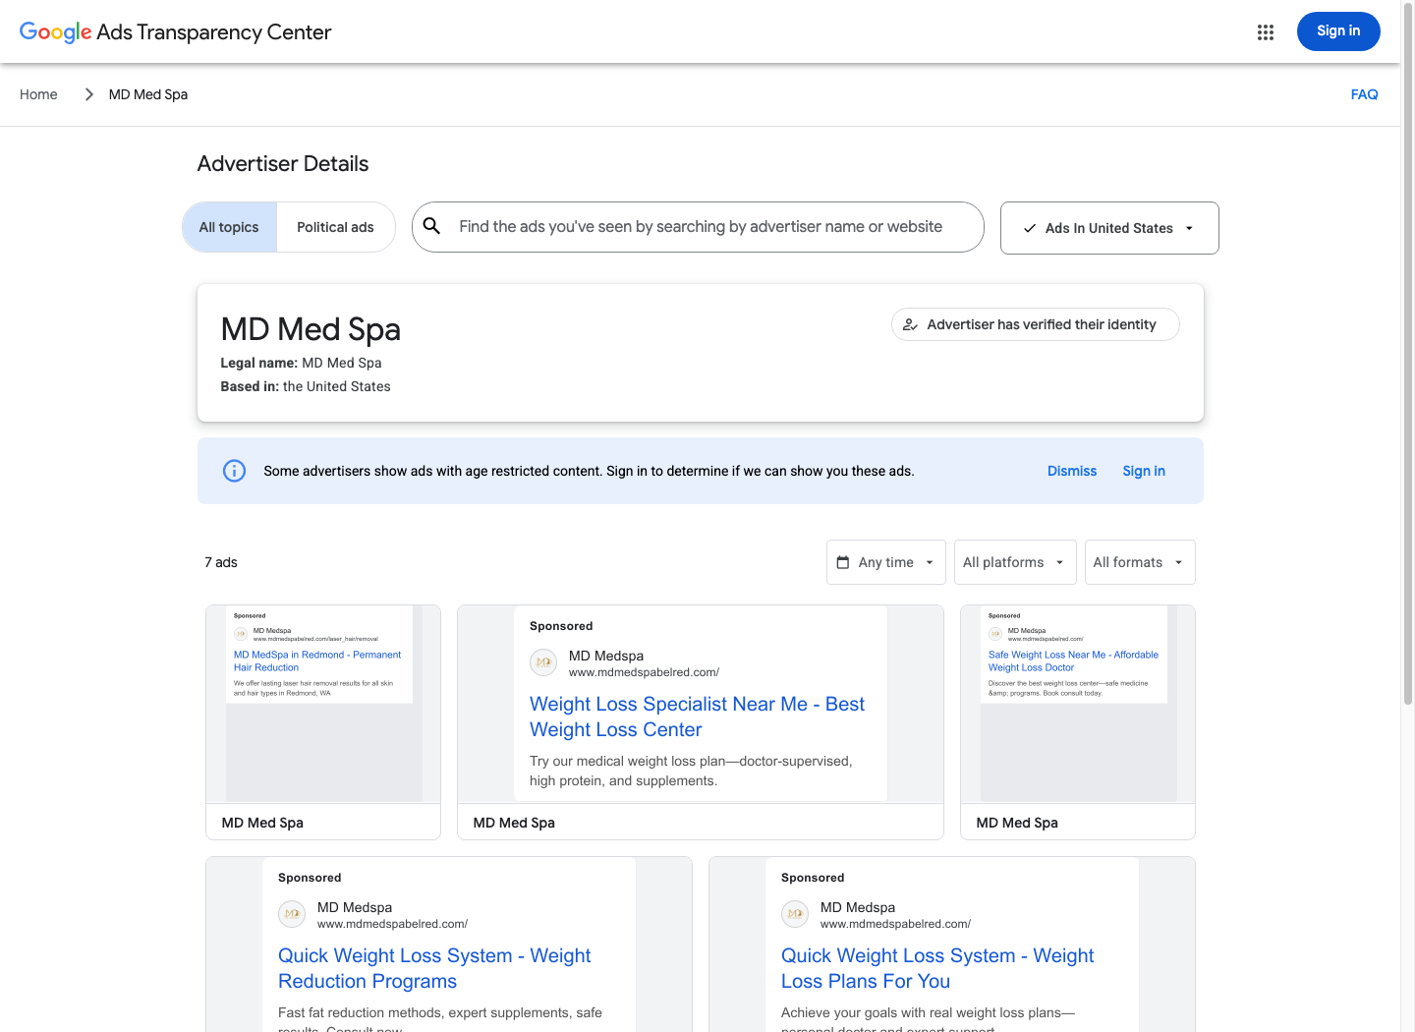Open the Ads In United States dropdown

point(1109,228)
